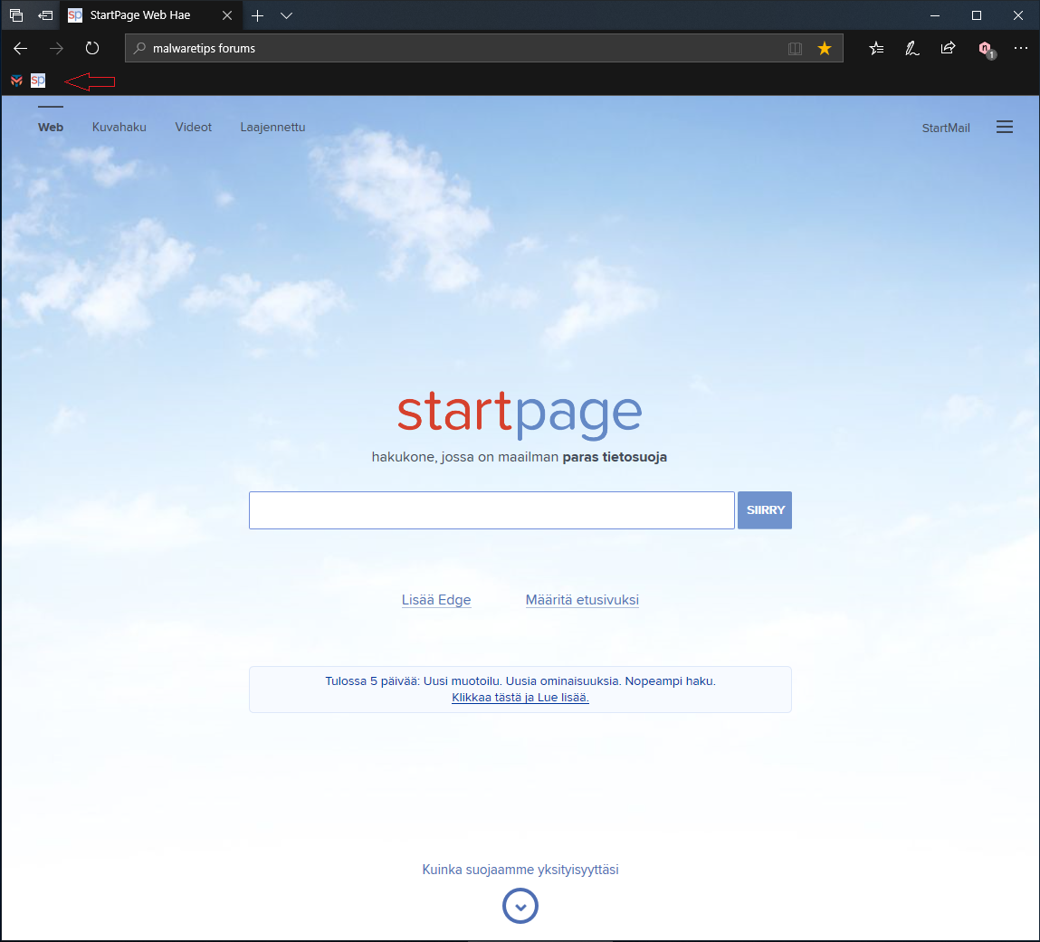Click the Lisää Edge link
Image resolution: width=1040 pixels, height=942 pixels.
436,600
